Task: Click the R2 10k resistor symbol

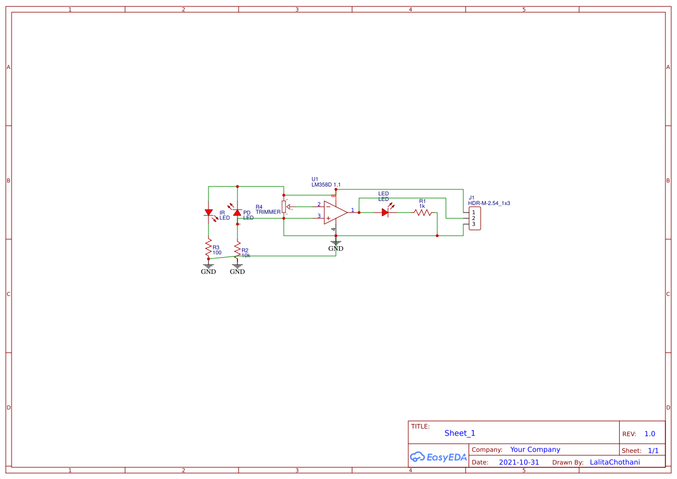Action: pos(237,250)
